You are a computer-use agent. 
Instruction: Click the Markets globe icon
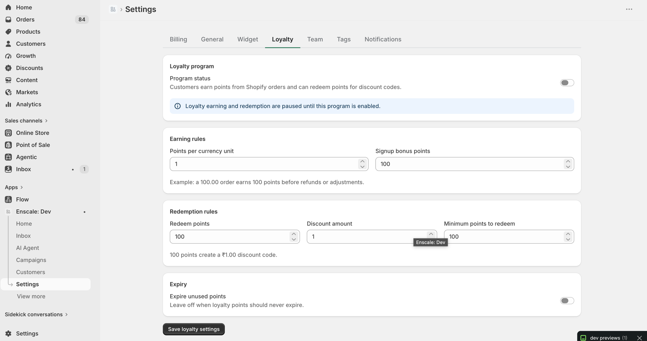8,92
